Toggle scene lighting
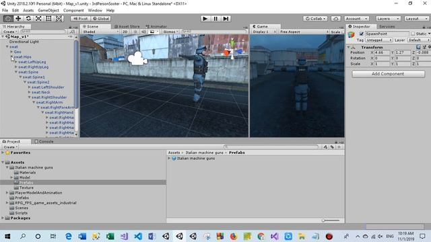Viewport: 431px width, 242px height. pos(135,32)
